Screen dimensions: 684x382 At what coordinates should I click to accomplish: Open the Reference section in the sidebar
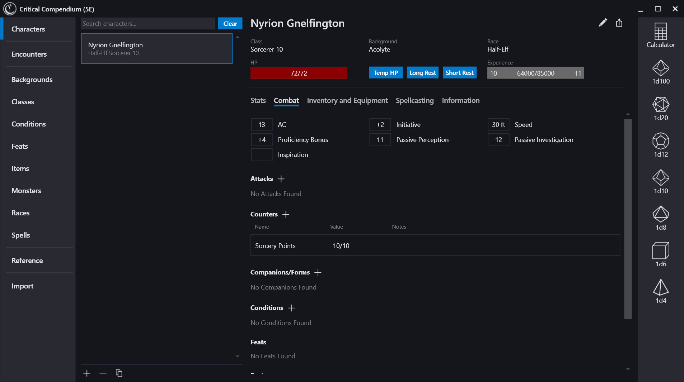pyautogui.click(x=27, y=261)
